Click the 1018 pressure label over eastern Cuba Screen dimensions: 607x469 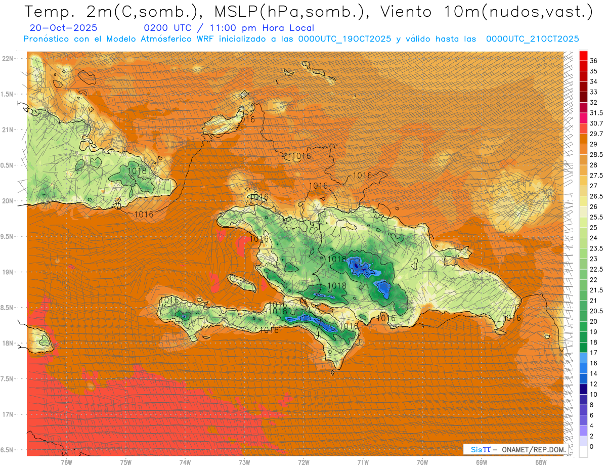click(x=137, y=171)
